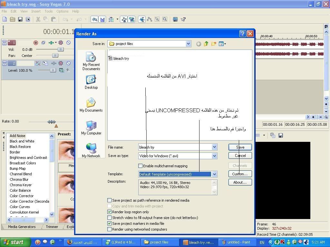Check Render using networked computers
The image size is (330, 247).
(110, 229)
